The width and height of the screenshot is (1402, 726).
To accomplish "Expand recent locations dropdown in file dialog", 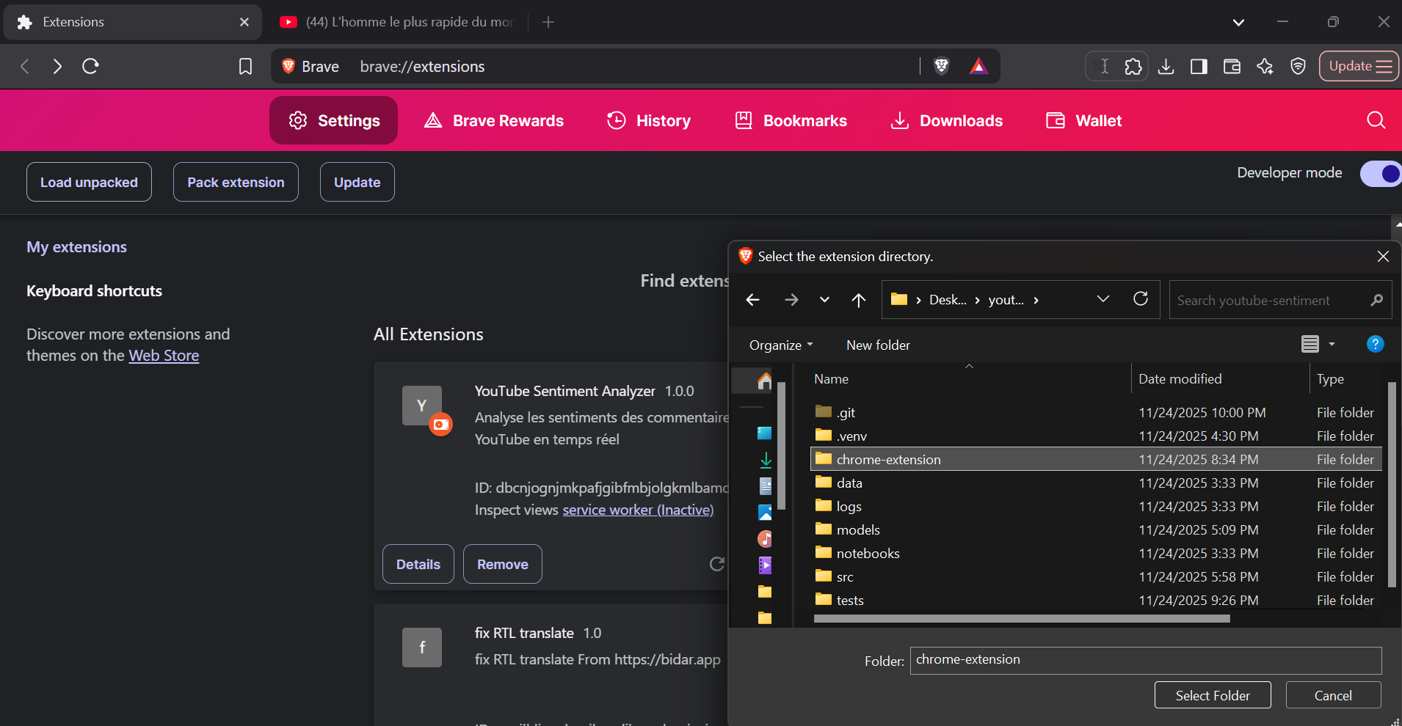I will click(824, 299).
